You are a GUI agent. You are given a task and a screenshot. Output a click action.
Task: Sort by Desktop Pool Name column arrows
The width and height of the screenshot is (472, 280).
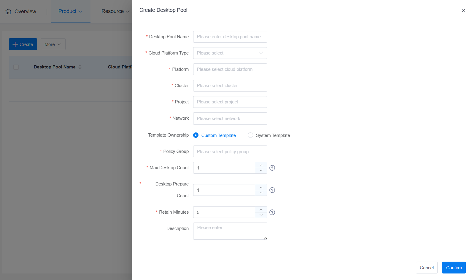(x=80, y=67)
